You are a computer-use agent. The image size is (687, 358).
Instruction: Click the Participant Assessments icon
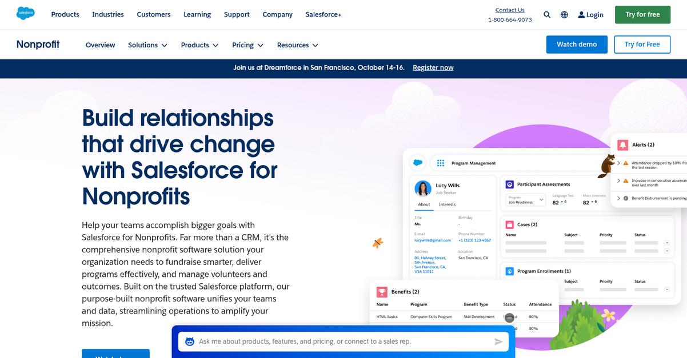[510, 184]
